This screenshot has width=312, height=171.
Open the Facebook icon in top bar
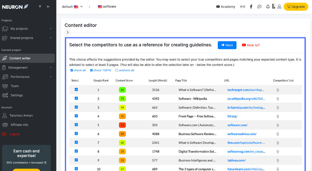click(251, 7)
